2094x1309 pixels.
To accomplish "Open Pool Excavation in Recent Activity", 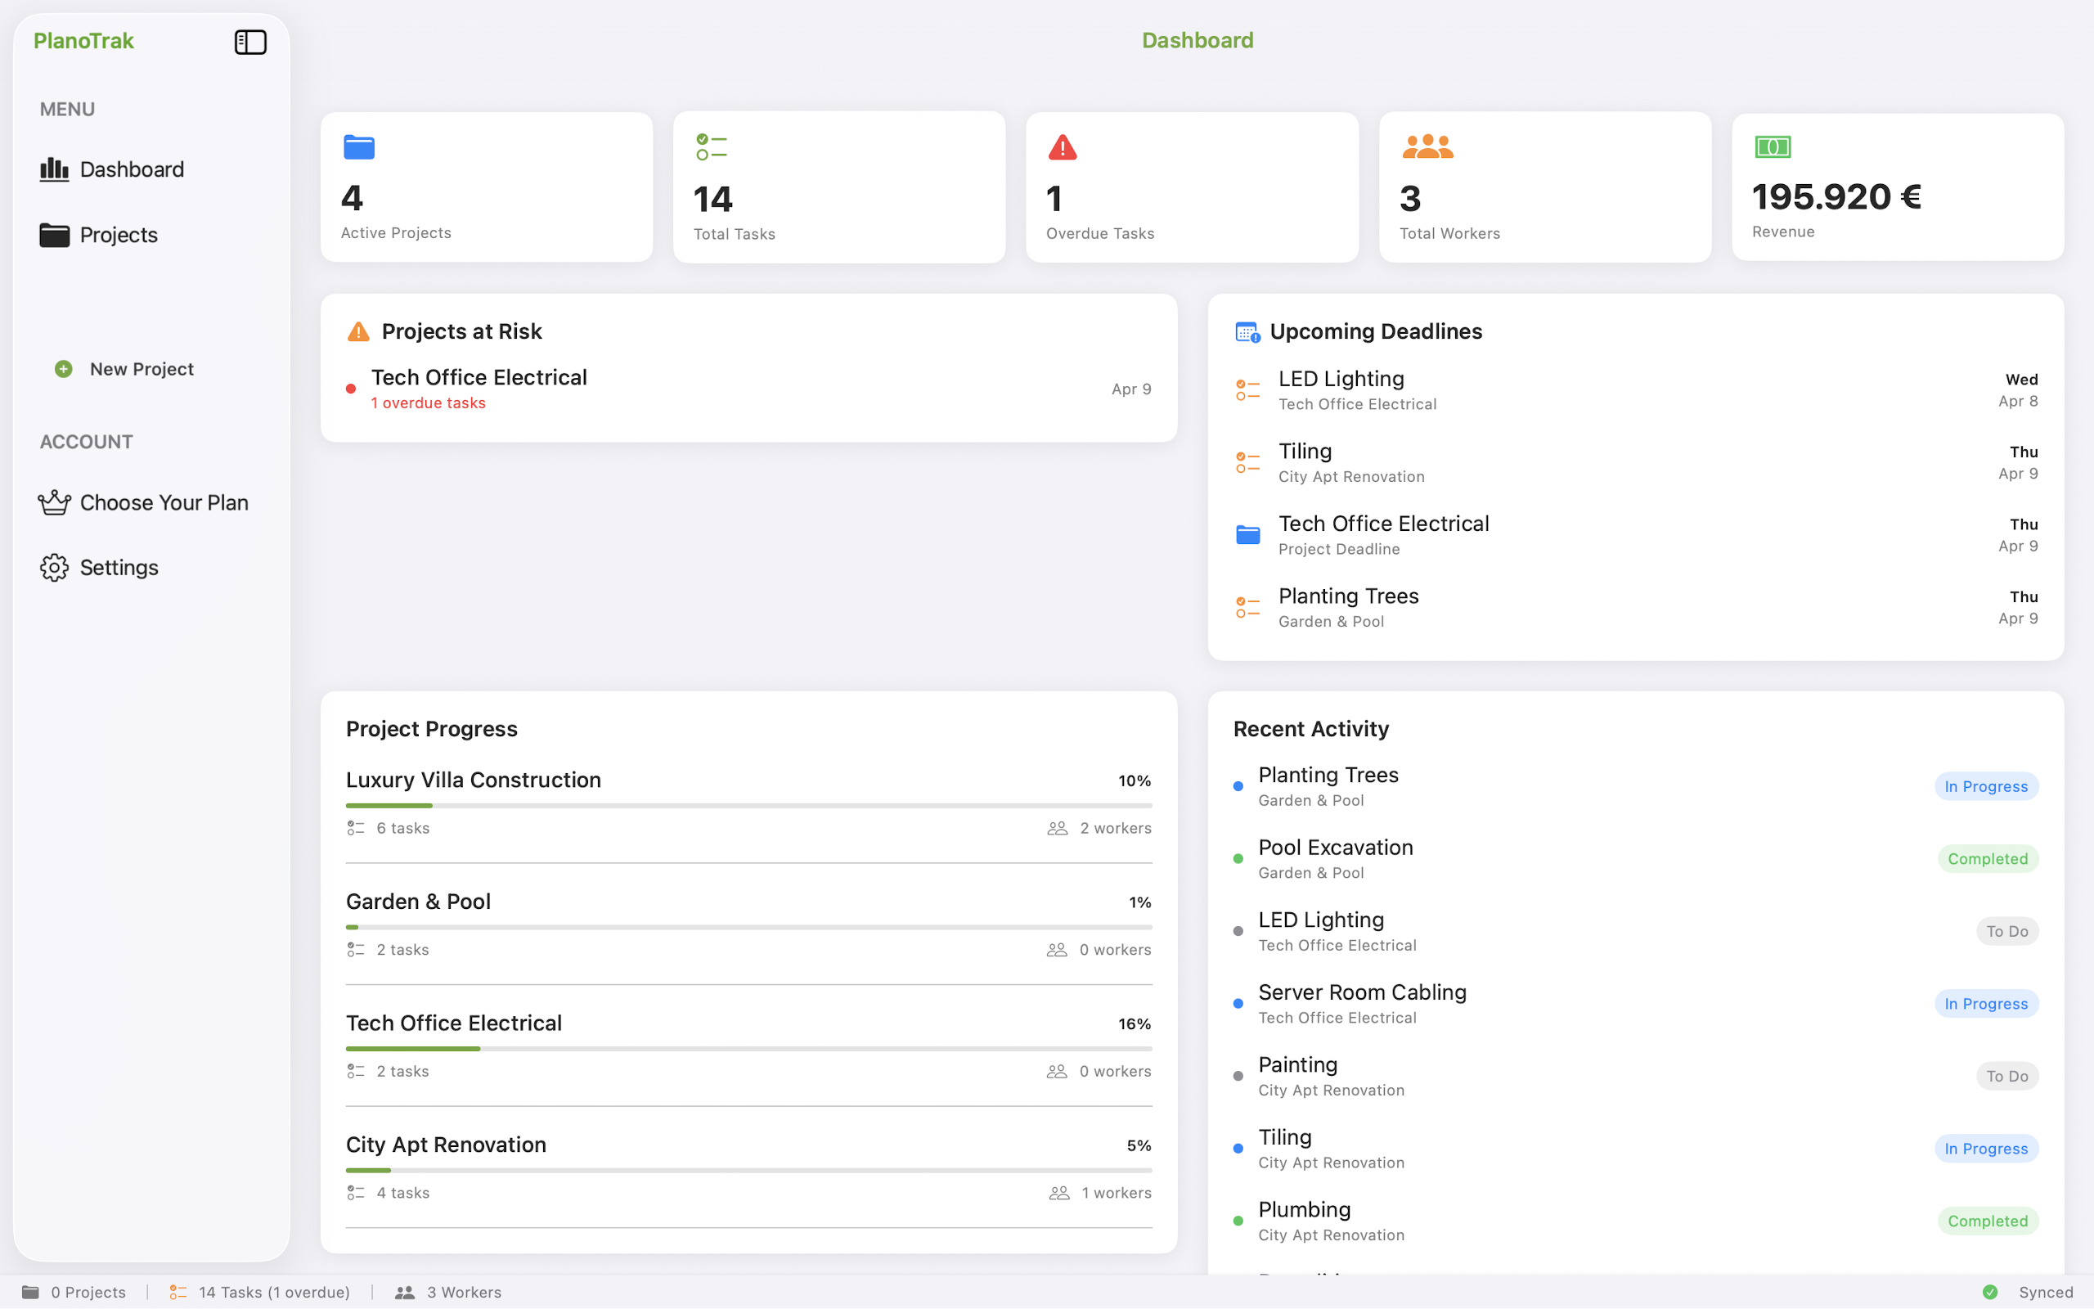I will click(x=1635, y=859).
